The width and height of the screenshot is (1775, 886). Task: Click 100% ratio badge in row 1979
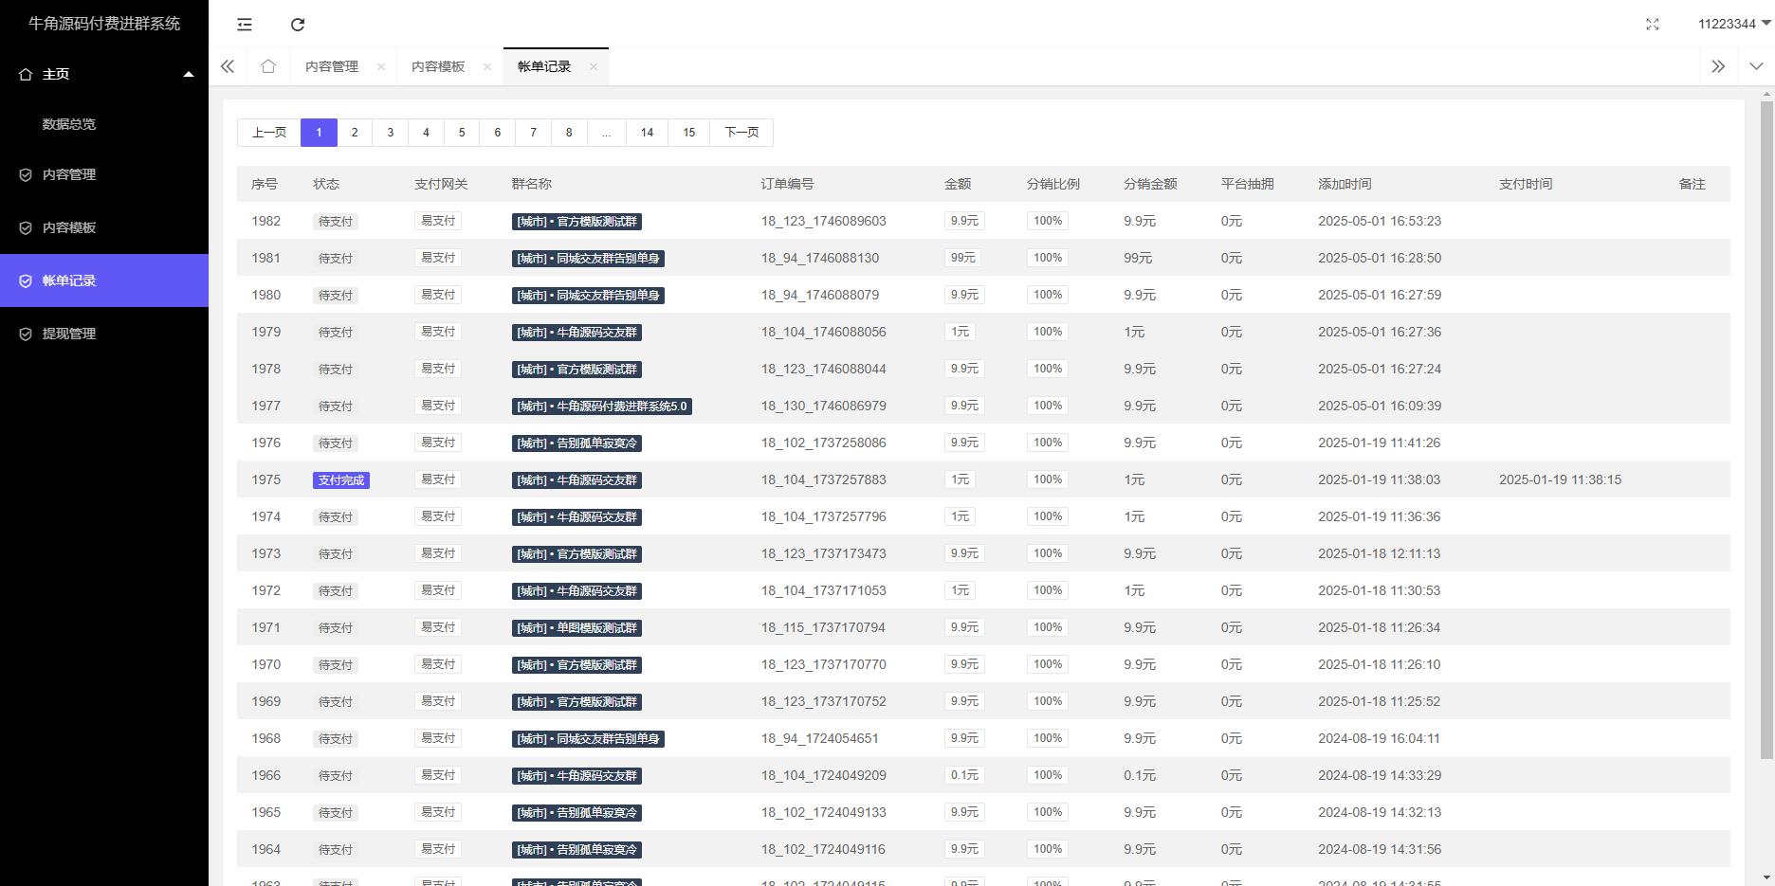click(x=1048, y=332)
